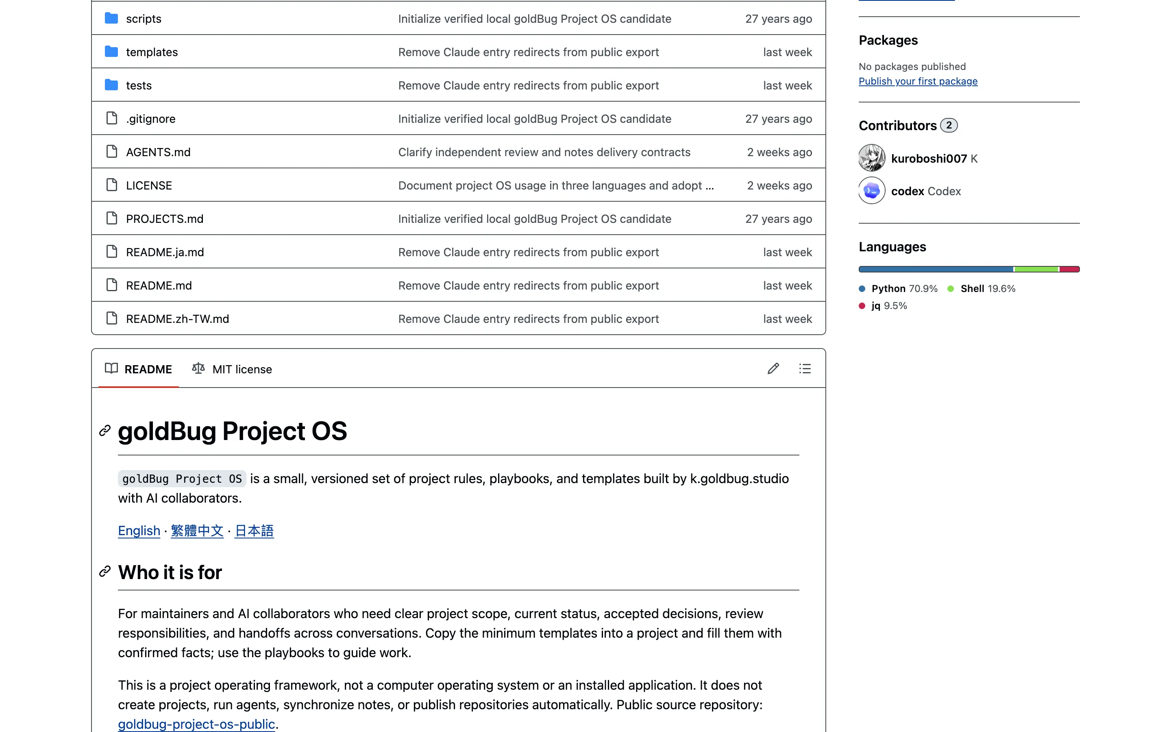This screenshot has width=1171, height=732.
Task: Open the 繁體中文 README link
Action: tap(197, 531)
